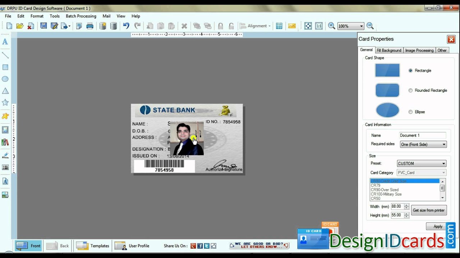The width and height of the screenshot is (460, 258).
Task: Open the Card Category PVC_Card dropdown
Action: [x=422, y=173]
